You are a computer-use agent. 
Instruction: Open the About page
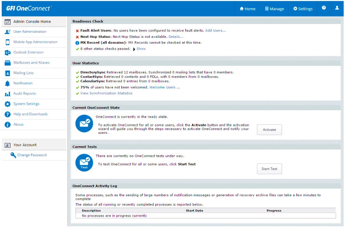[18, 124]
